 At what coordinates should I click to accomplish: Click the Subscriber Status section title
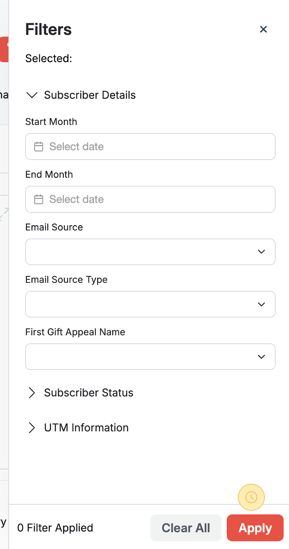(89, 393)
